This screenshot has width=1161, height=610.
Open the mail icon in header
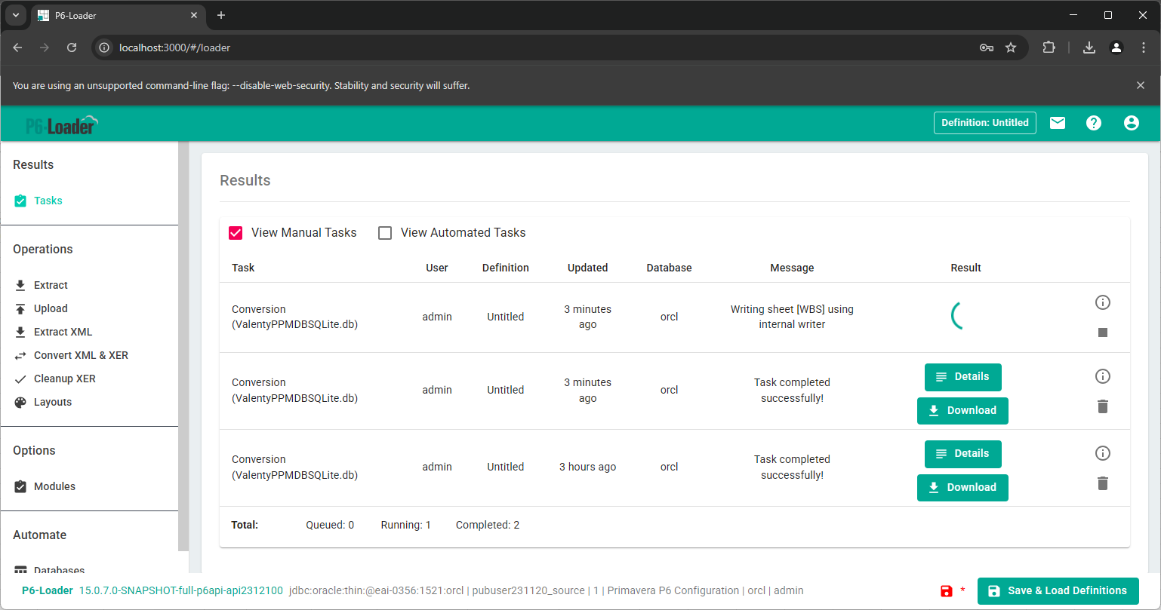[1057, 123]
